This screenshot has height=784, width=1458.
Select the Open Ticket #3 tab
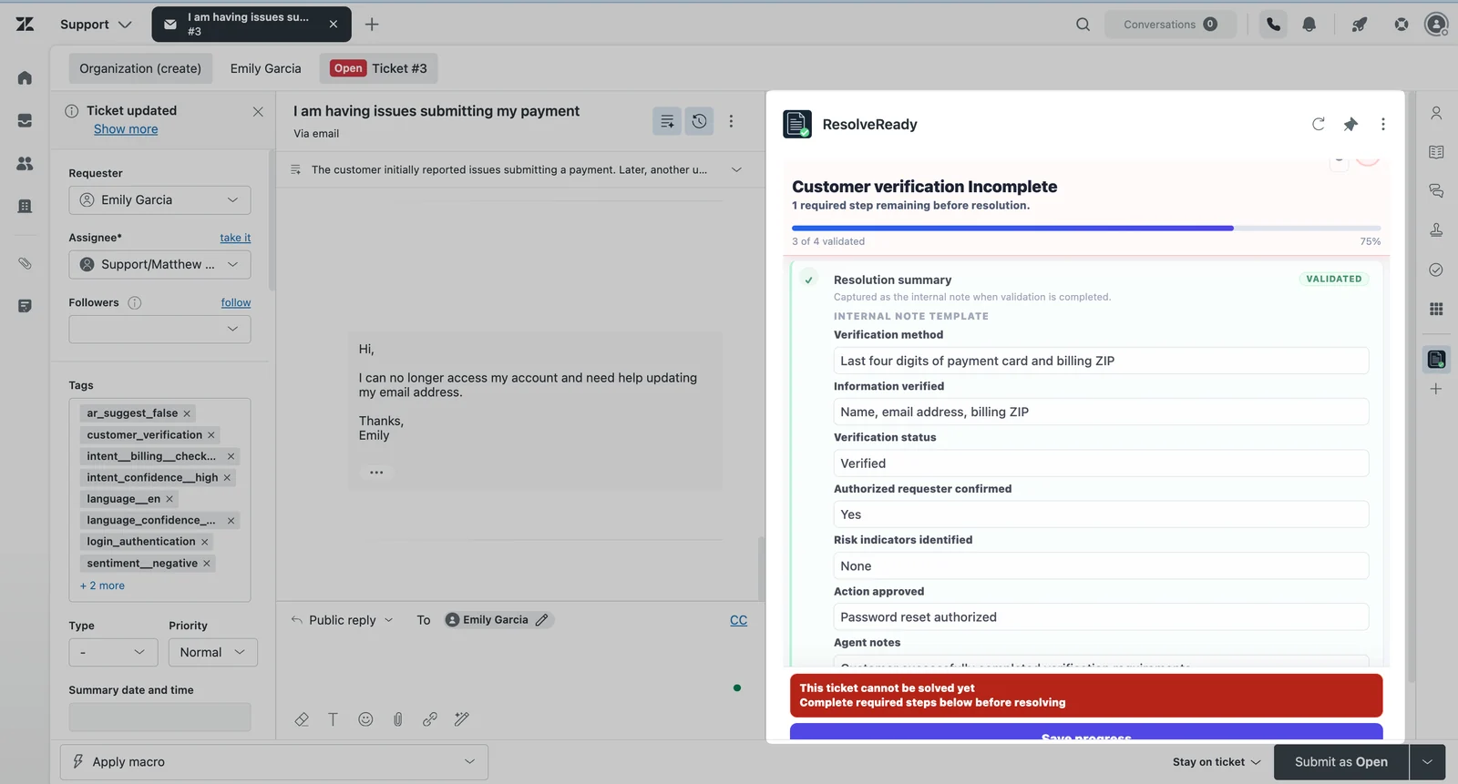click(379, 68)
